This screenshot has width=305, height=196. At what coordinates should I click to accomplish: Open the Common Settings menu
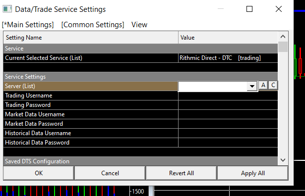(93, 25)
